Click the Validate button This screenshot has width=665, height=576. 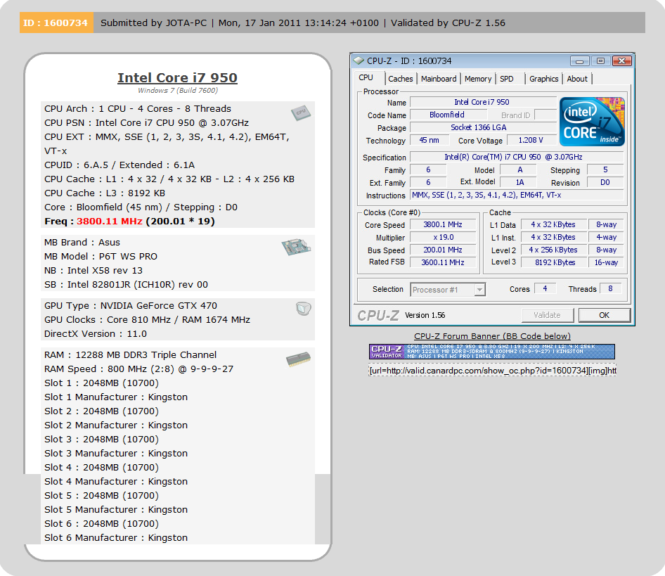point(547,315)
